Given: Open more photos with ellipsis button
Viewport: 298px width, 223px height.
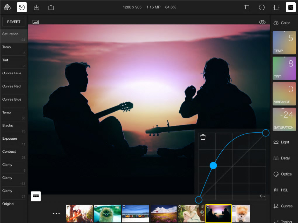Looking at the screenshot, I should pyautogui.click(x=56, y=213).
